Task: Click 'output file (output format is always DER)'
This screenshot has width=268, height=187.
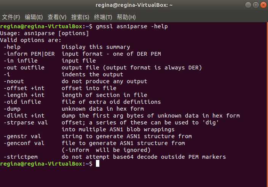Action: 132,68
